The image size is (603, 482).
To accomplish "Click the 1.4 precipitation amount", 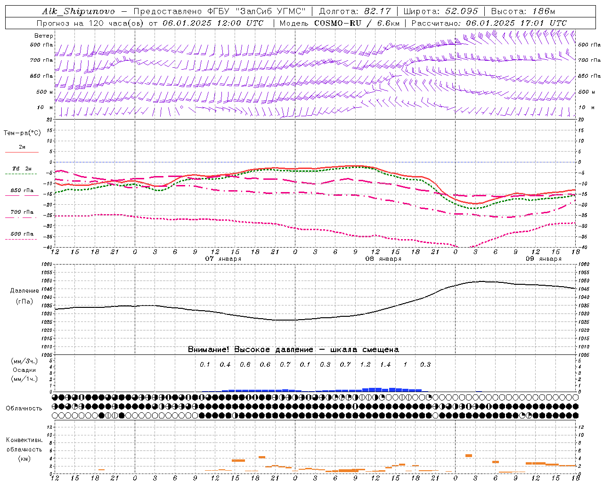I will [385, 364].
